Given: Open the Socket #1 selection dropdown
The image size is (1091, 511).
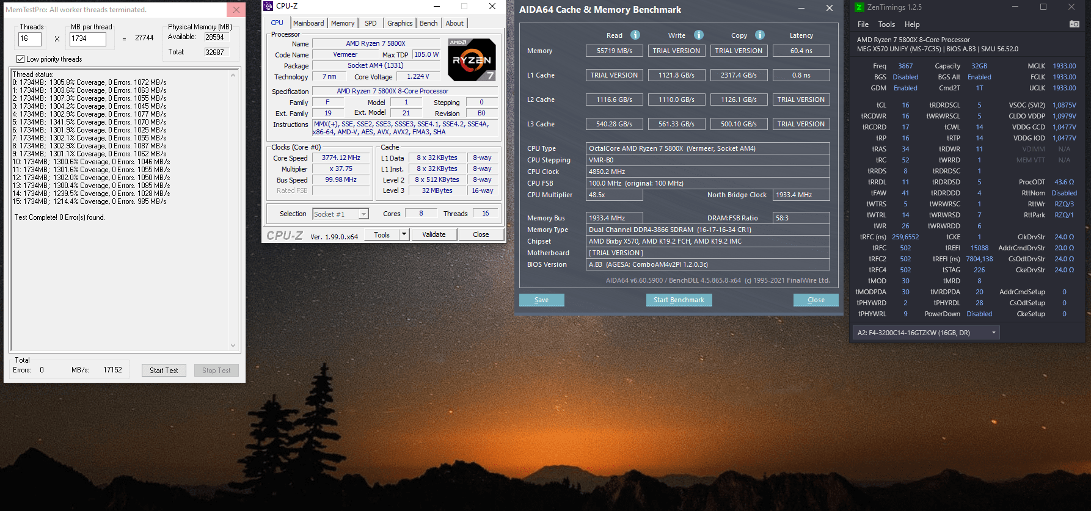Looking at the screenshot, I should coord(341,214).
